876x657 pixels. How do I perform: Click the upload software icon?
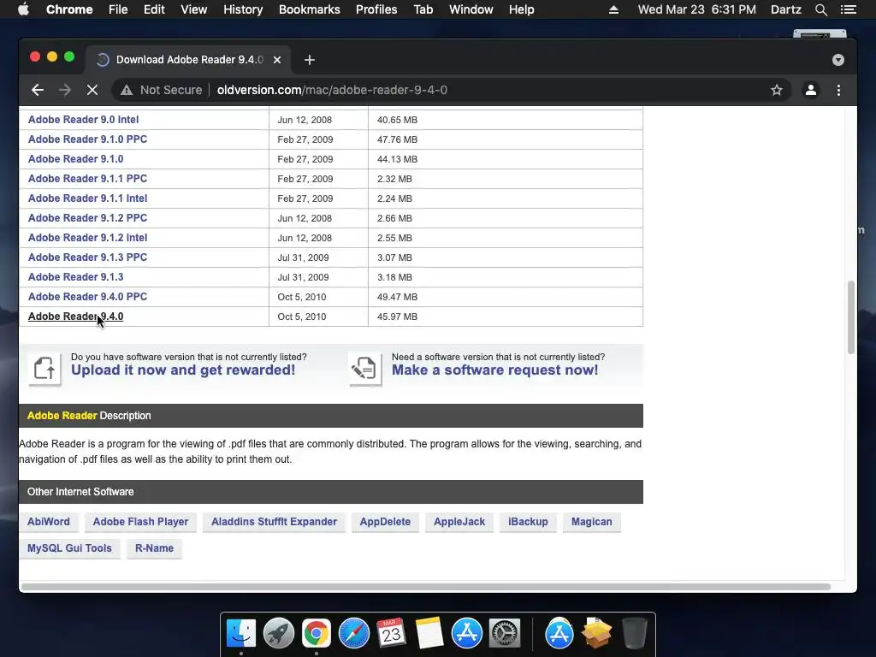point(44,368)
